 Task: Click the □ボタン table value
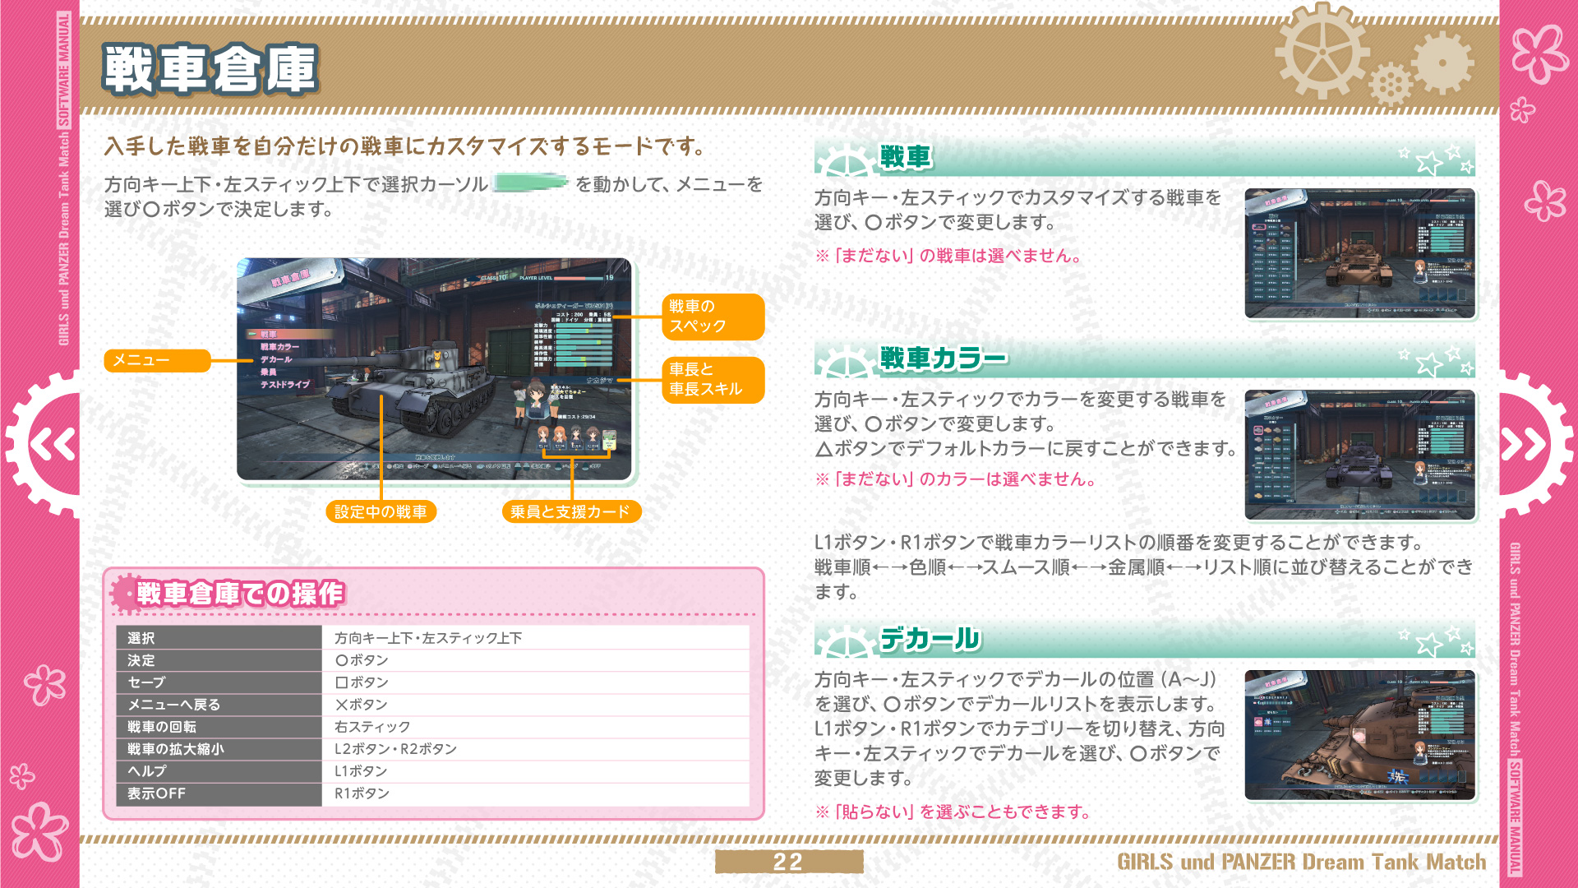click(x=362, y=682)
